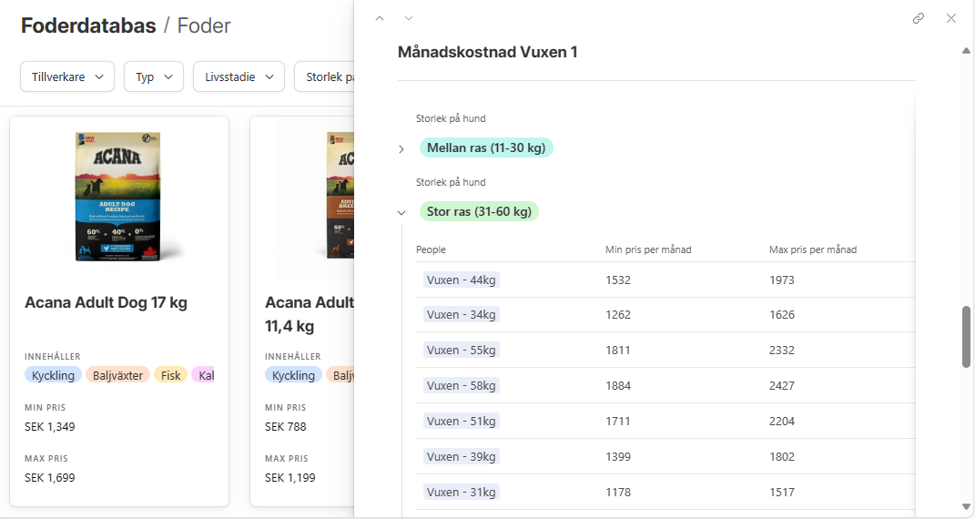Open the Vuxen - 55kg record tag
The image size is (975, 519).
coord(462,350)
